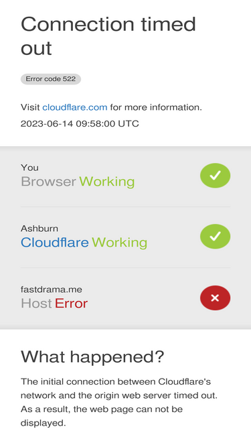Click the green checkmark beside Browser Working
251x447 pixels.
coord(215,176)
